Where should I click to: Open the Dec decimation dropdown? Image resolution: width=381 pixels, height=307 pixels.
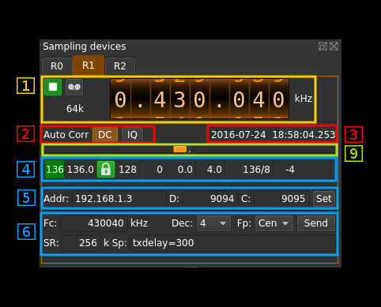pyautogui.click(x=213, y=223)
